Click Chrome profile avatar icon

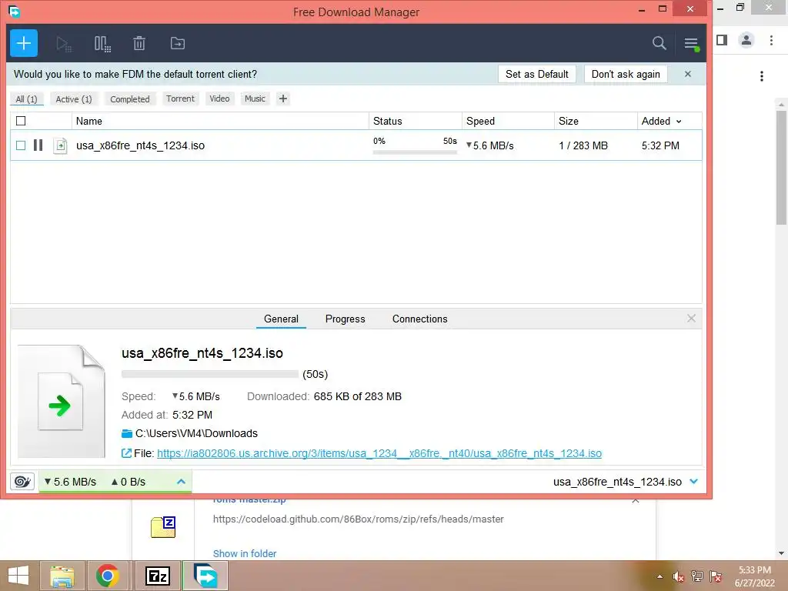pos(746,40)
